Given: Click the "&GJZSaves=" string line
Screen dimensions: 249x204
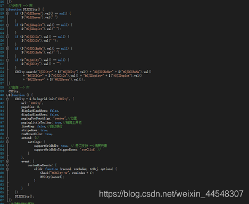Looking at the screenshot, I should (54, 79).
